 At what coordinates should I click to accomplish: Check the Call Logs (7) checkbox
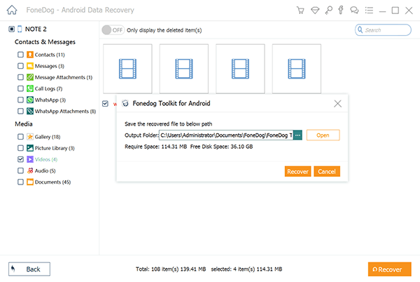click(x=20, y=88)
